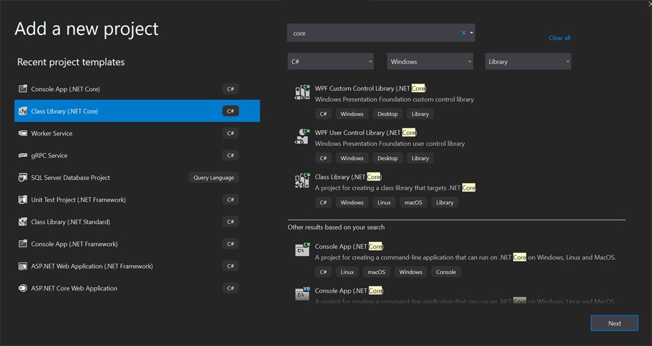Image resolution: width=652 pixels, height=346 pixels.
Task: Click the Query Language tag on SQL Server row
Action: 214,177
